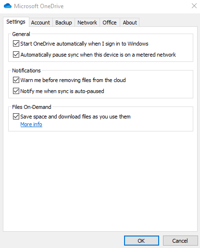This screenshot has width=200, height=248.
Task: Uncheck Start OneDrive automatically at sign-in
Action: coord(16,44)
